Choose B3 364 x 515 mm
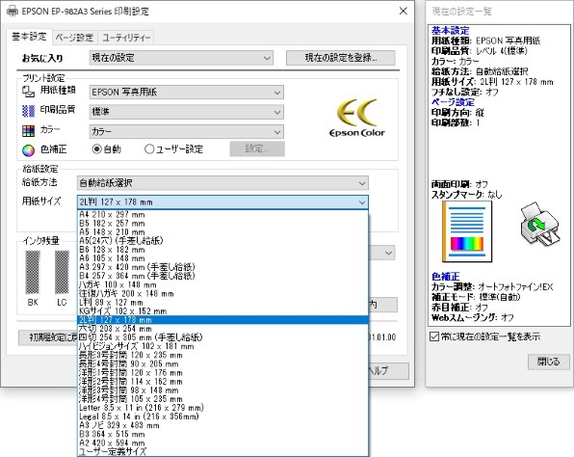 point(222,434)
